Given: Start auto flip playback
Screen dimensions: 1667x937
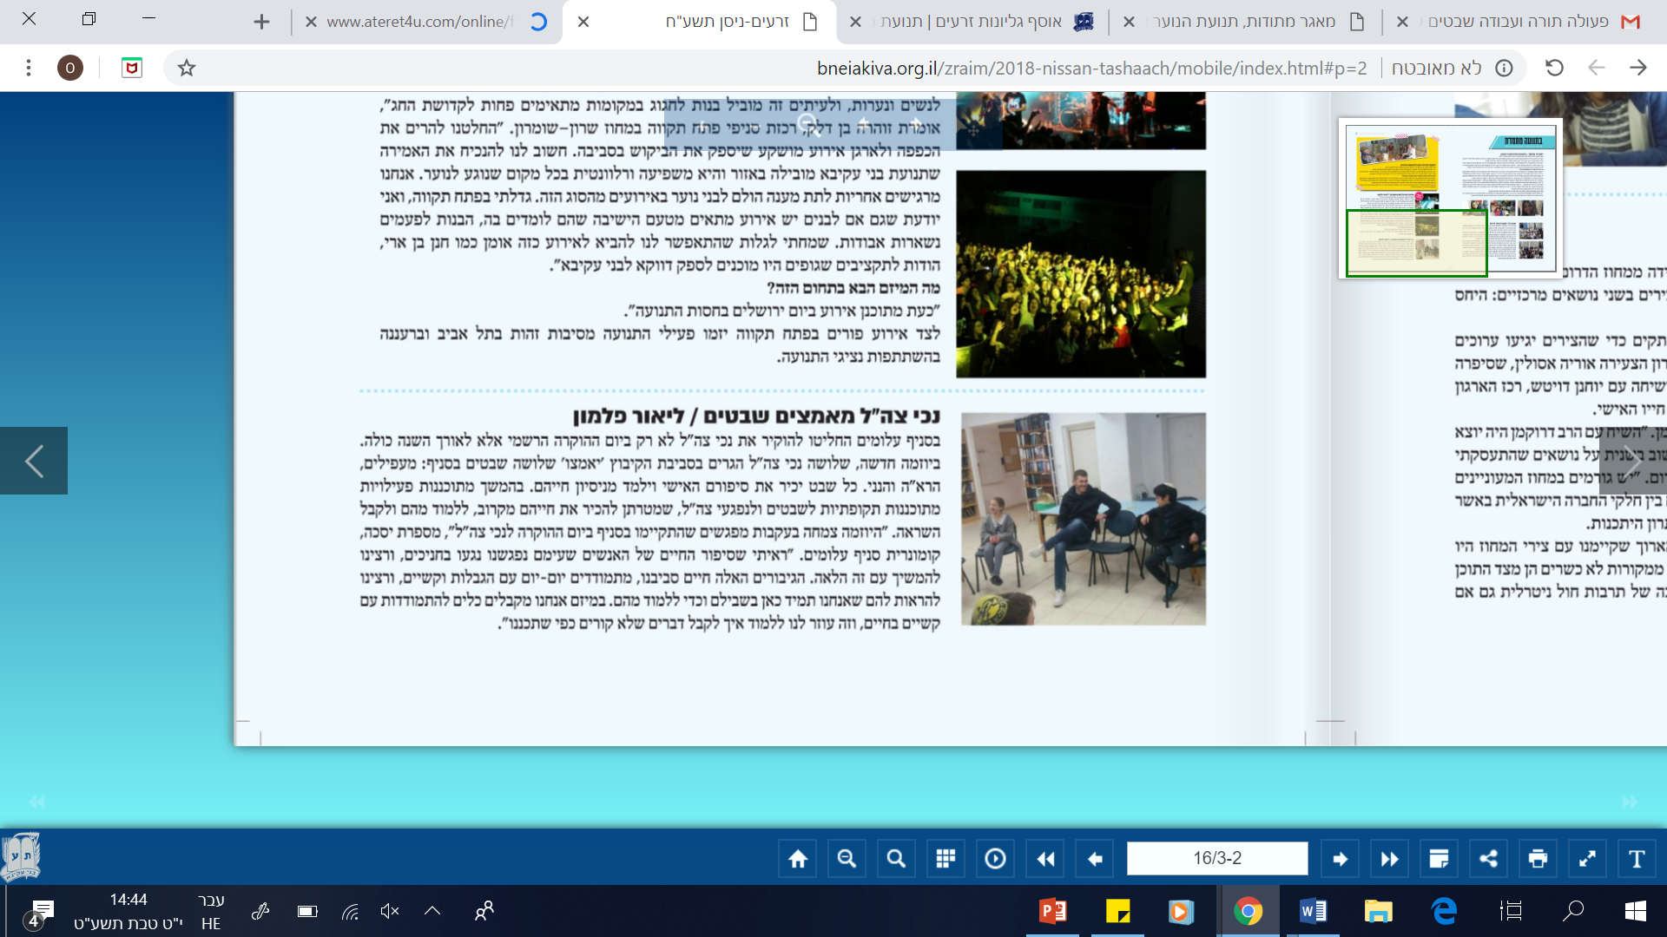Looking at the screenshot, I should 995,859.
